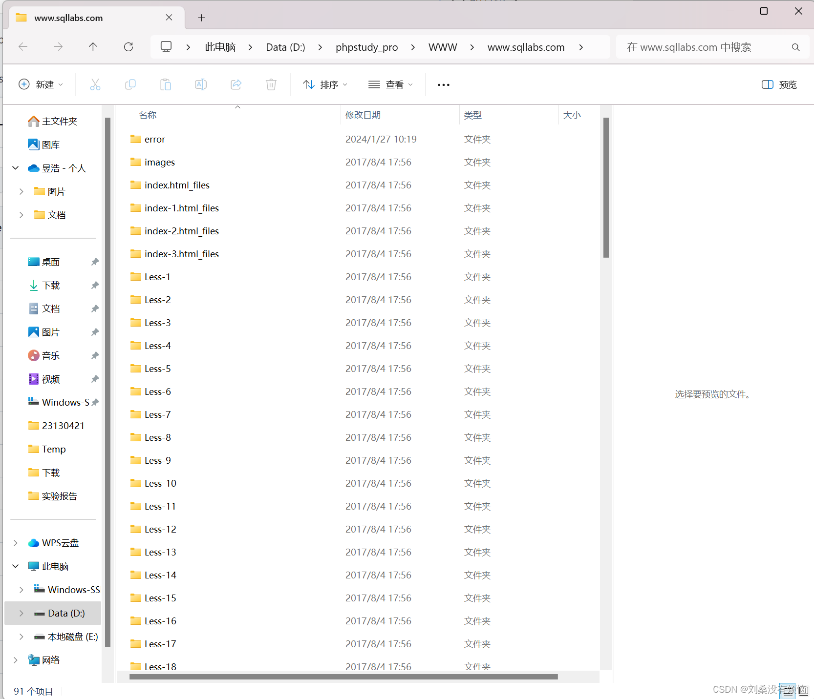Switch to large icons view in status bar

[803, 691]
